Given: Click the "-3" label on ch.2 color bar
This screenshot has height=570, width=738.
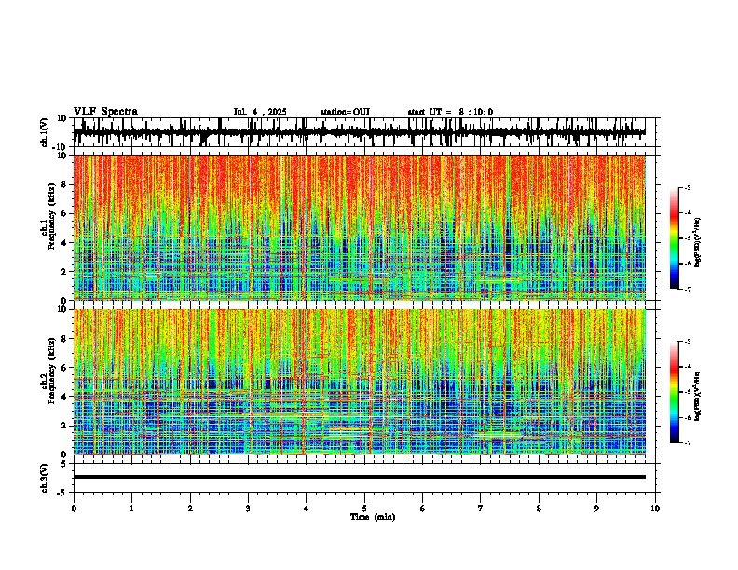Looking at the screenshot, I should click(688, 342).
